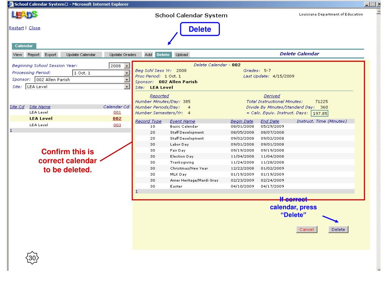Choose the Add menu item
The height and width of the screenshot is (290, 387).
[x=148, y=55]
